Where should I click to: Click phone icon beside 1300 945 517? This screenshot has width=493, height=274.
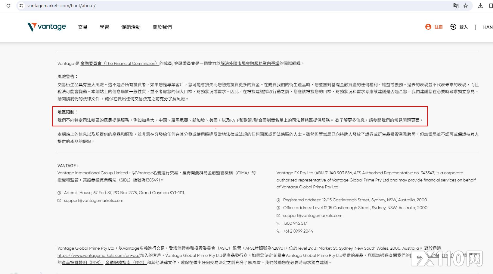(x=278, y=223)
